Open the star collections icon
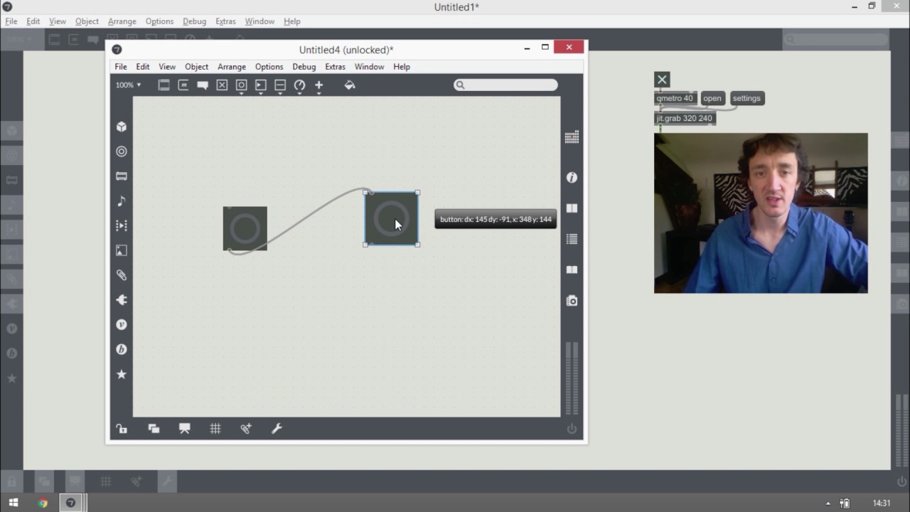Viewport: 910px width, 512px height. click(122, 374)
